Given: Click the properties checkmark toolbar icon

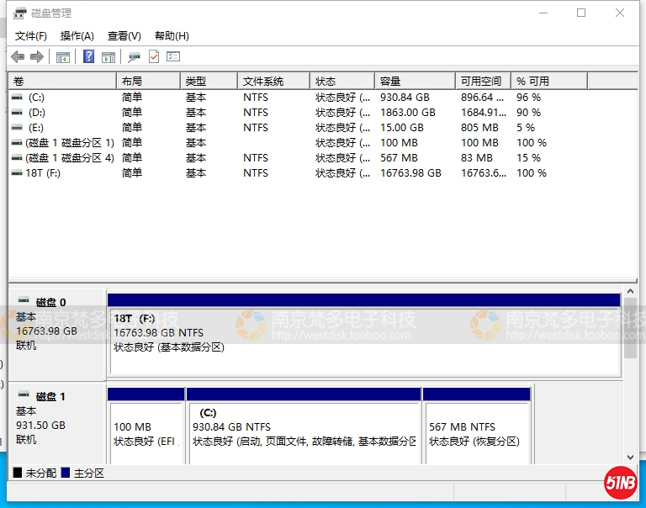Looking at the screenshot, I should click(x=153, y=56).
